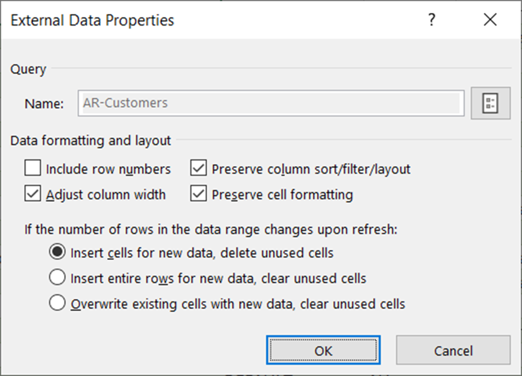Click the Name label

click(43, 103)
